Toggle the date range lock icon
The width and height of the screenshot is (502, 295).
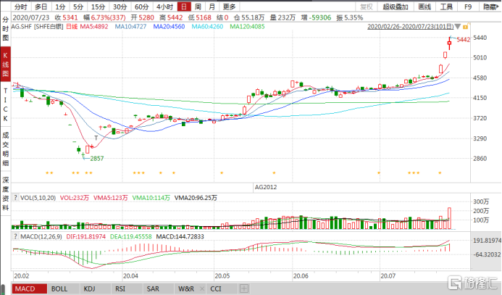point(466,27)
